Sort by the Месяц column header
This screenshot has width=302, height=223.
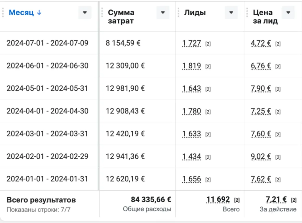(x=21, y=12)
